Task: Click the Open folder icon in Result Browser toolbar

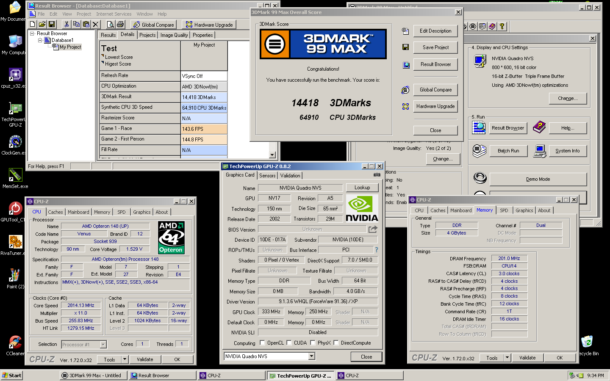Action: click(42, 25)
